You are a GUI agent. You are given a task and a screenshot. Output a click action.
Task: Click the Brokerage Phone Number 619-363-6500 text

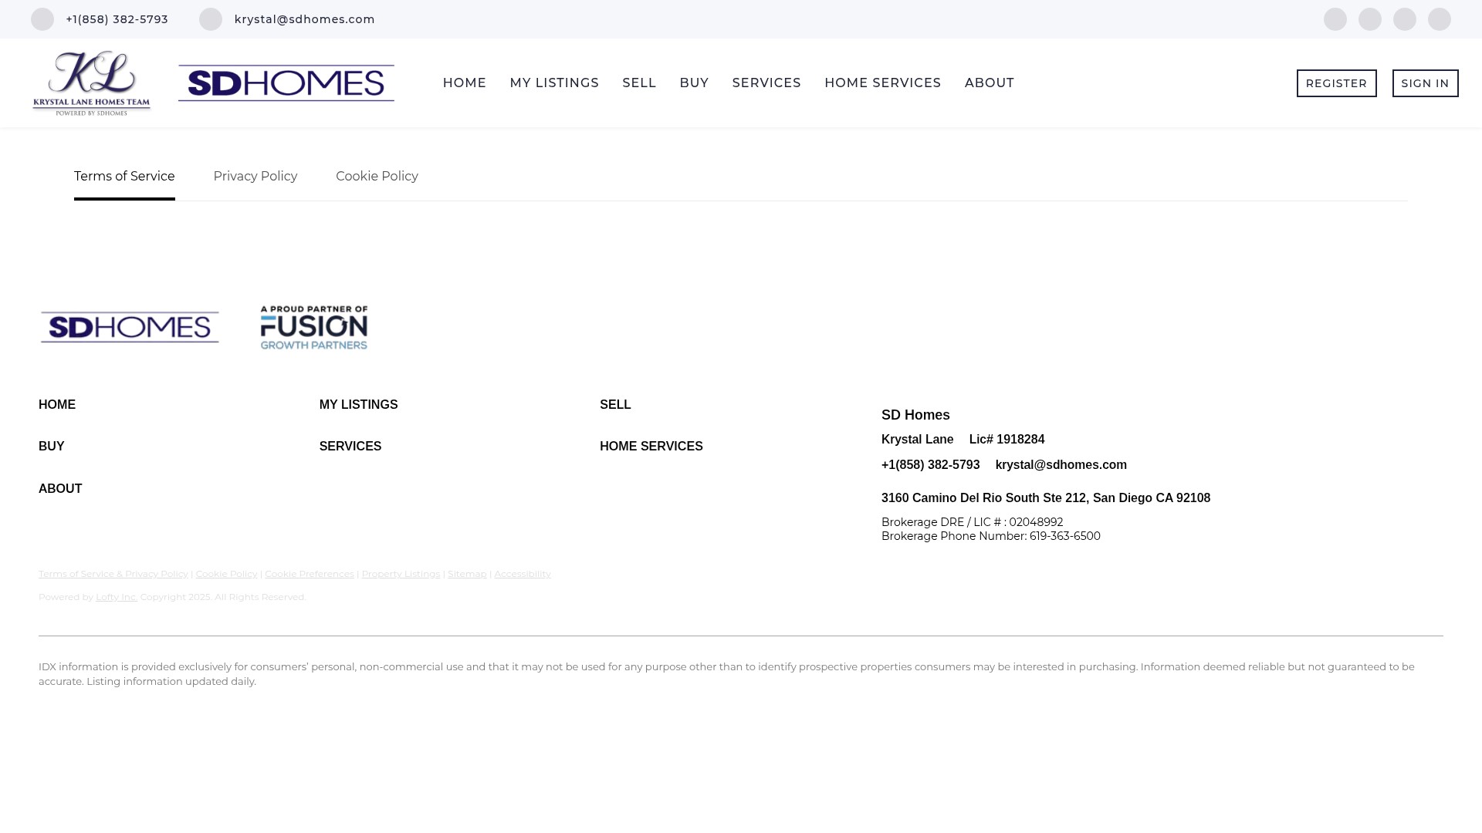(x=991, y=536)
